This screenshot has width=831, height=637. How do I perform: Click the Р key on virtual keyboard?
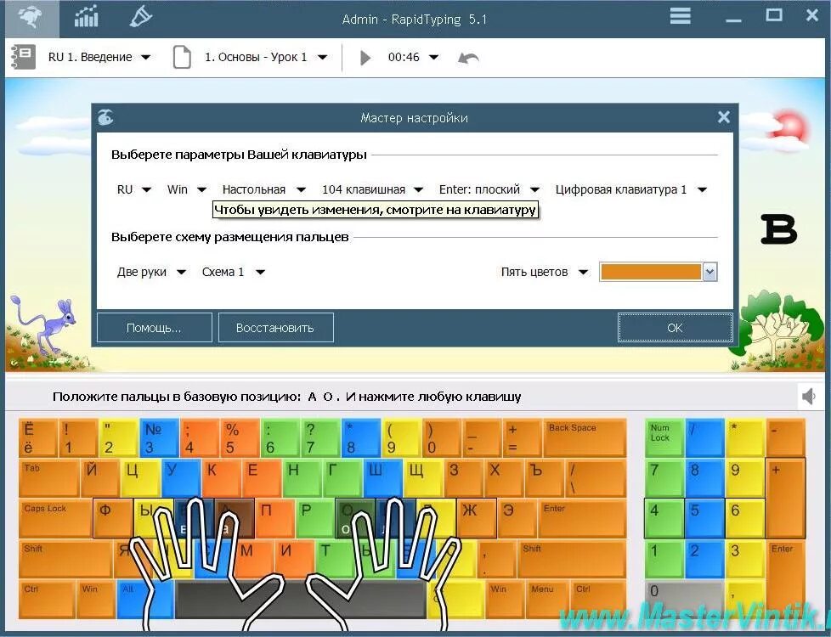click(x=315, y=518)
